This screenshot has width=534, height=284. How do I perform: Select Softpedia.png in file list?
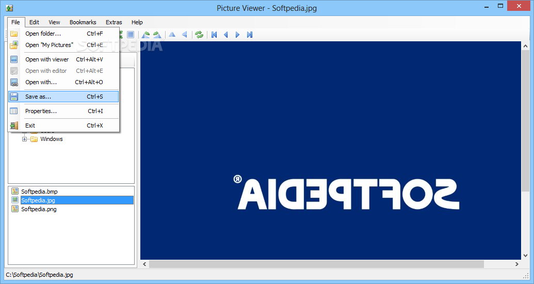(x=39, y=209)
